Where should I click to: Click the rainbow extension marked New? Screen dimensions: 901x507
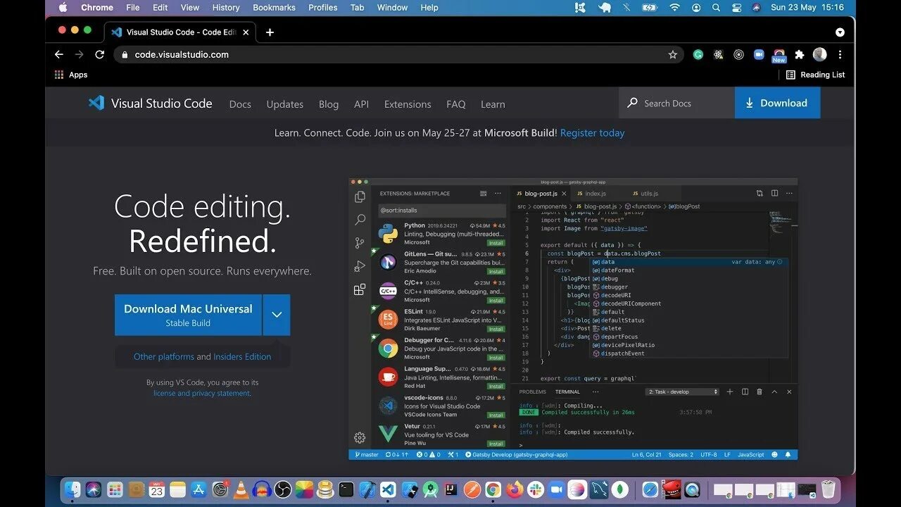(779, 55)
